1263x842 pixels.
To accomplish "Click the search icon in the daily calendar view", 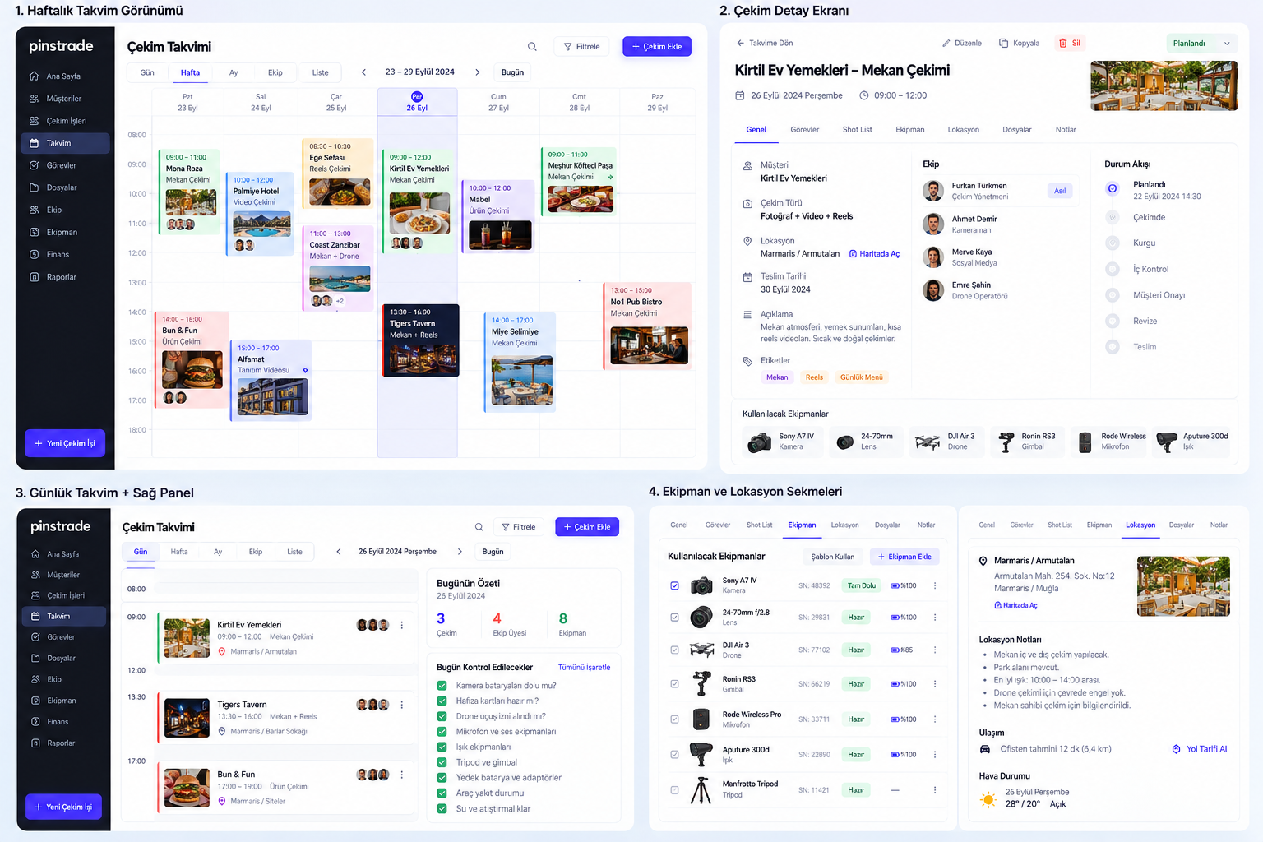I will coord(479,527).
